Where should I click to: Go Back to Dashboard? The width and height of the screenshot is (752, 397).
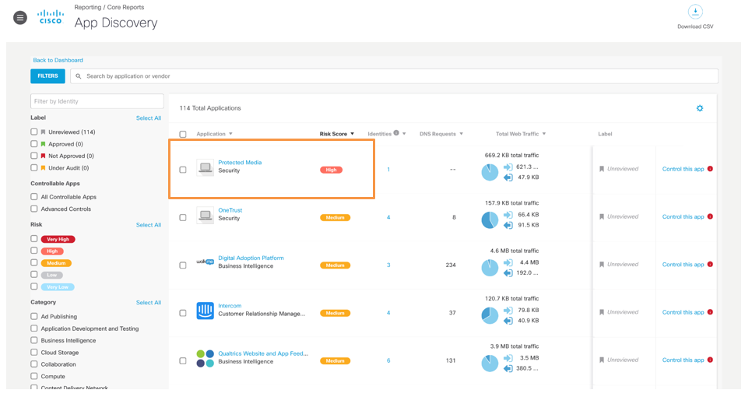58,61
